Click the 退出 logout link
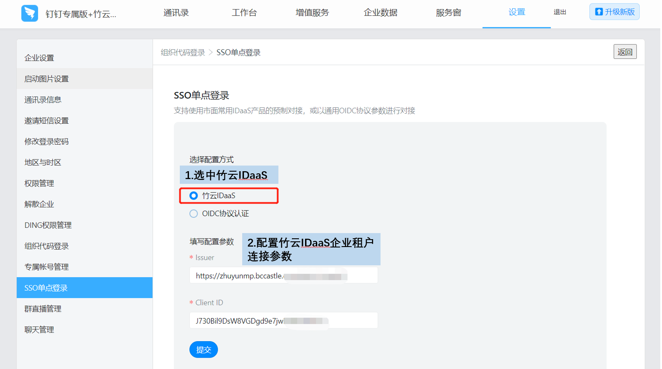662x369 pixels. 559,12
